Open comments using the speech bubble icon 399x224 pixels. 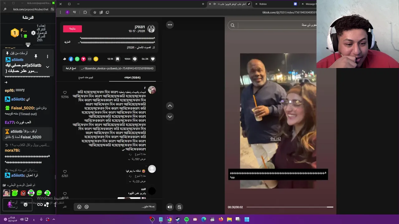pyautogui.click(x=135, y=59)
